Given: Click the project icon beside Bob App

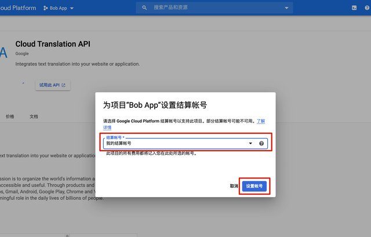Looking at the screenshot, I should [x=45, y=8].
